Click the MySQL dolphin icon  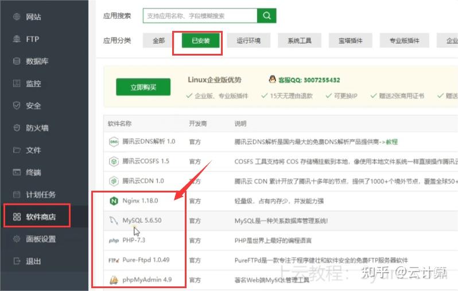(114, 221)
